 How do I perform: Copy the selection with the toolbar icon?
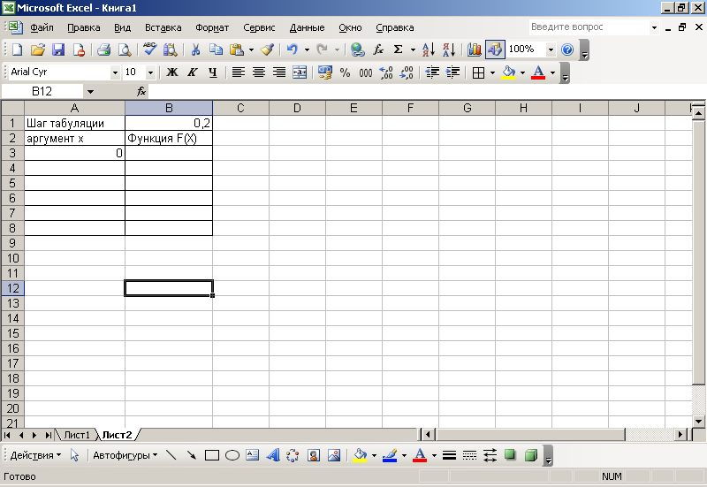click(216, 49)
